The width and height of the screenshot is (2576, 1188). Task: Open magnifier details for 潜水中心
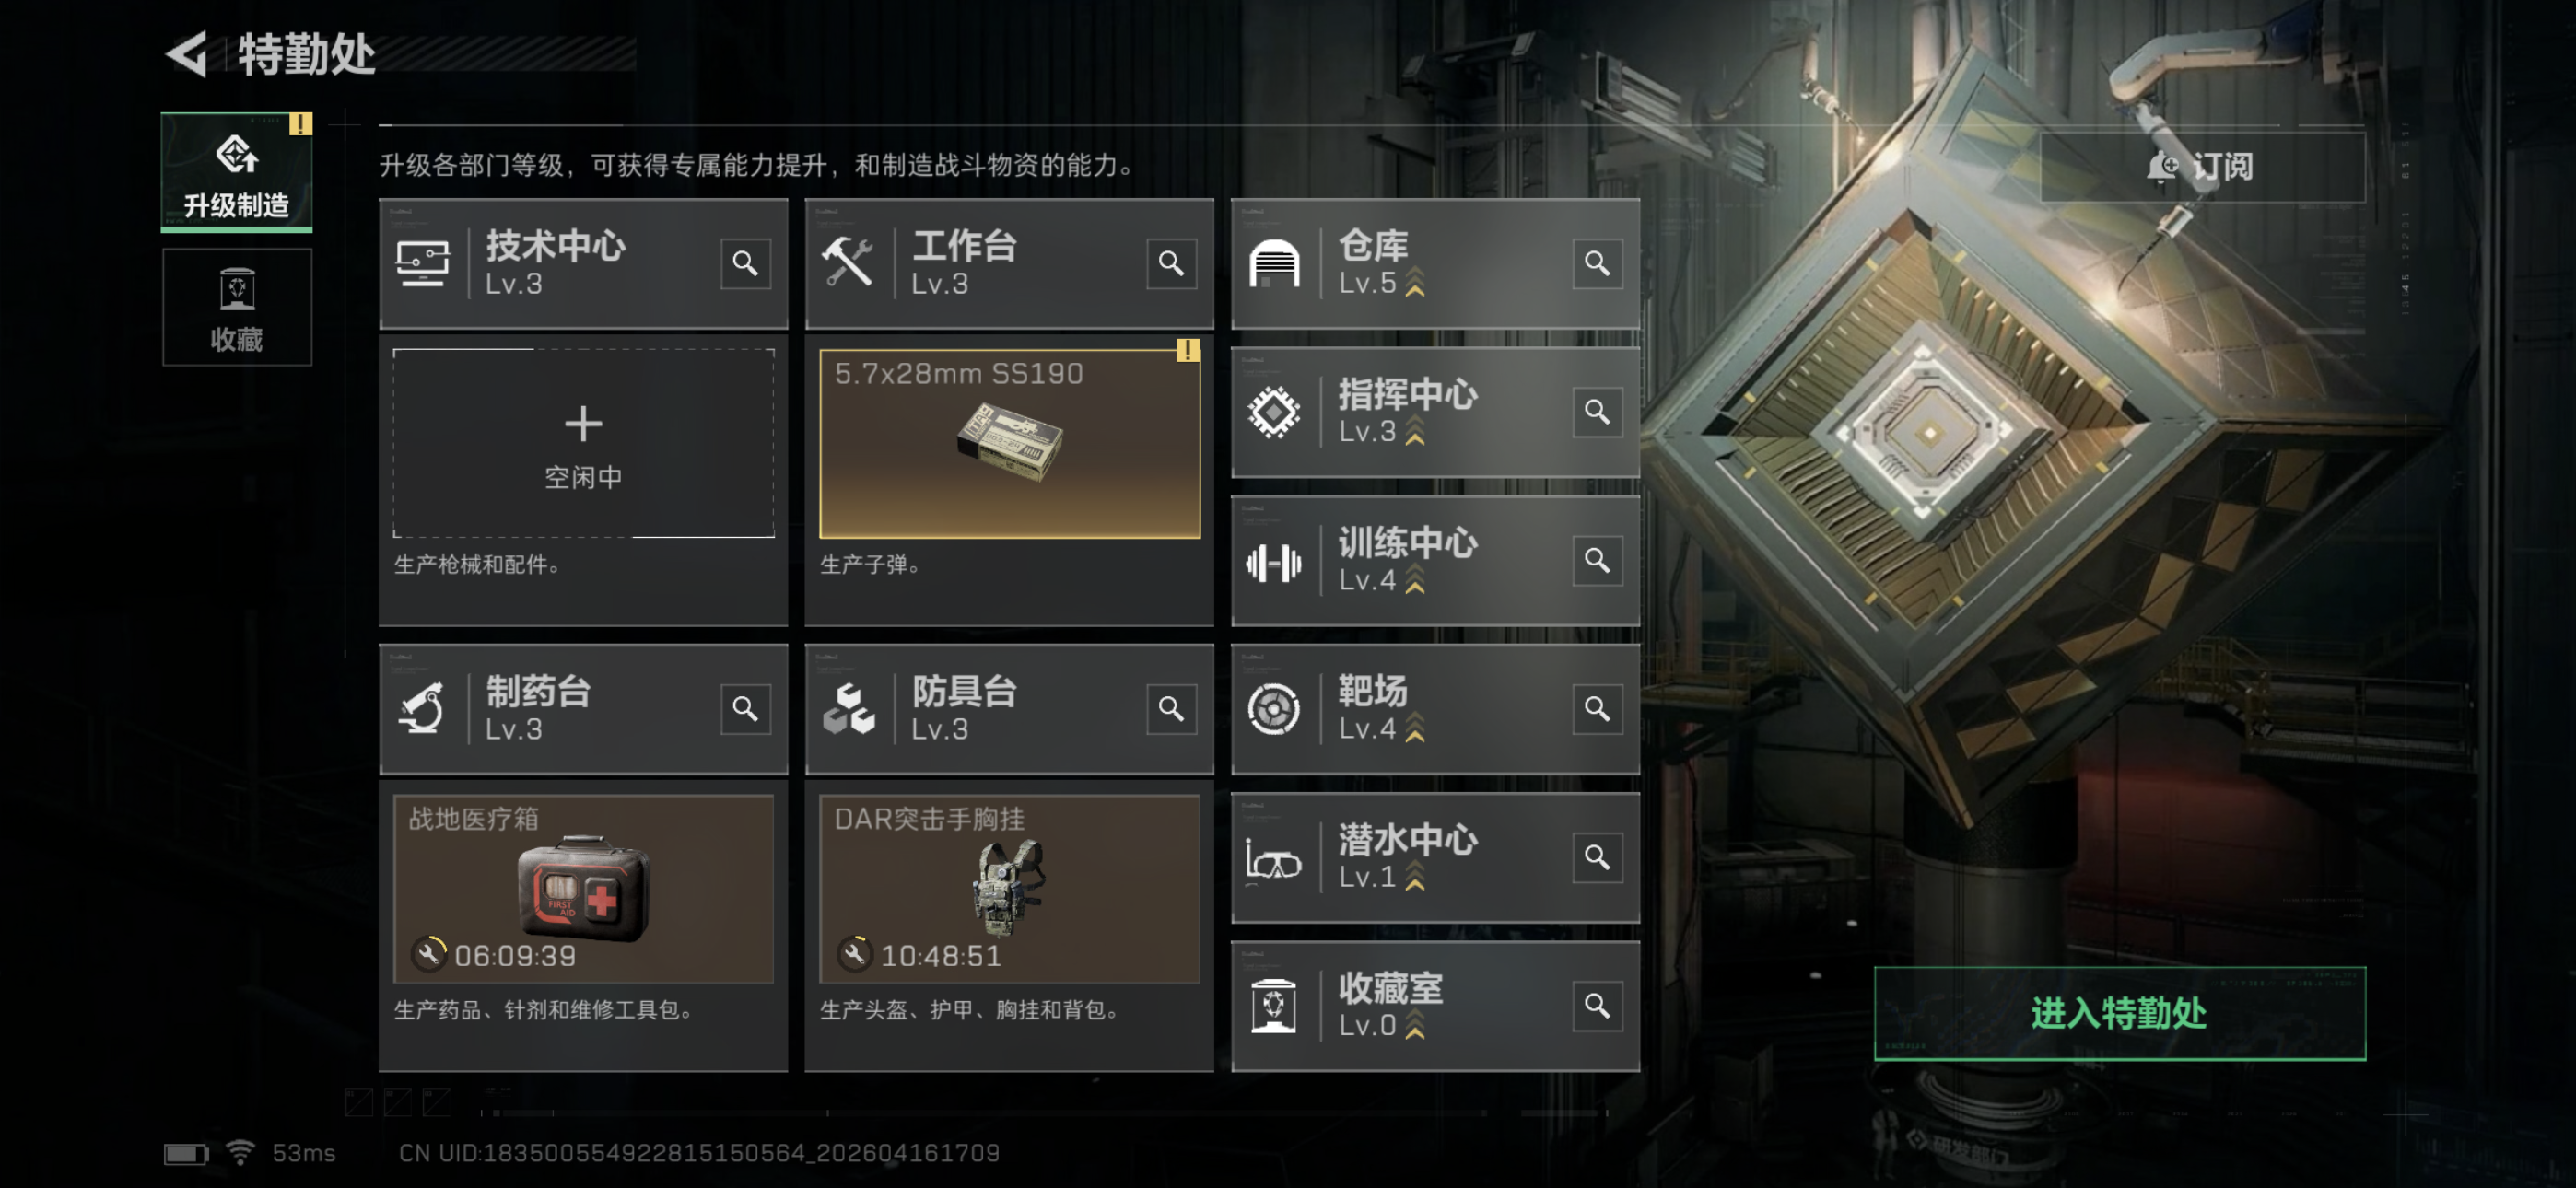(1597, 857)
